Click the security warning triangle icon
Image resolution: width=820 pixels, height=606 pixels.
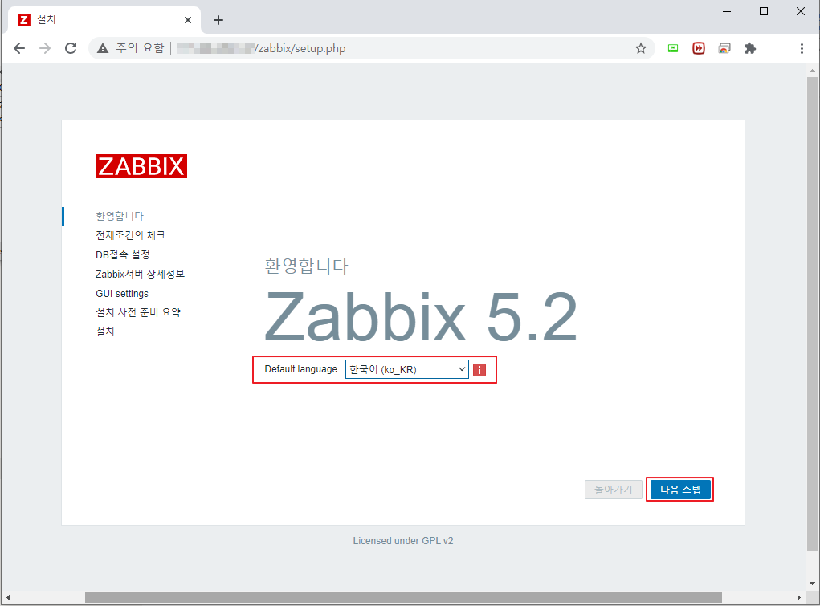pos(103,49)
